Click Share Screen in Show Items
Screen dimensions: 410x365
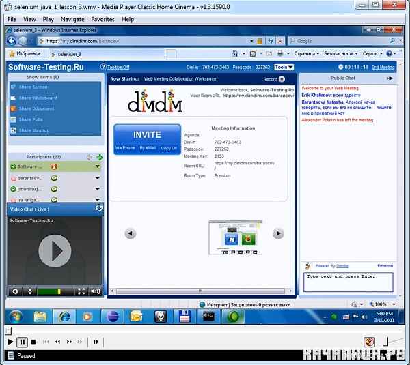click(x=33, y=87)
